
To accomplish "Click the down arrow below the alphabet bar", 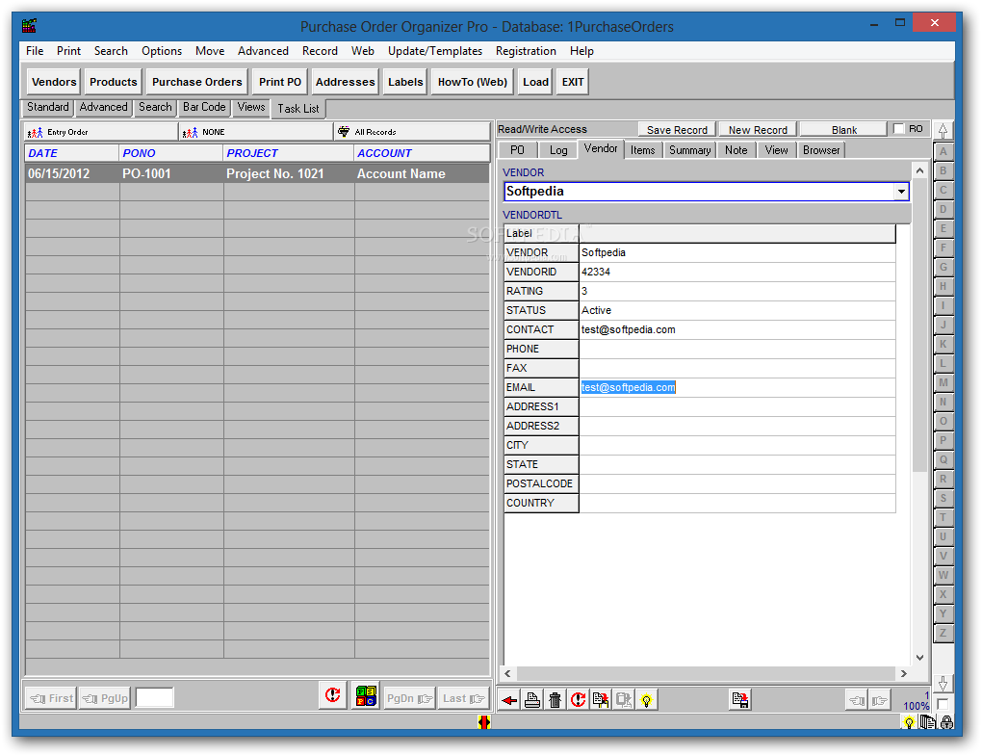I will tap(943, 684).
